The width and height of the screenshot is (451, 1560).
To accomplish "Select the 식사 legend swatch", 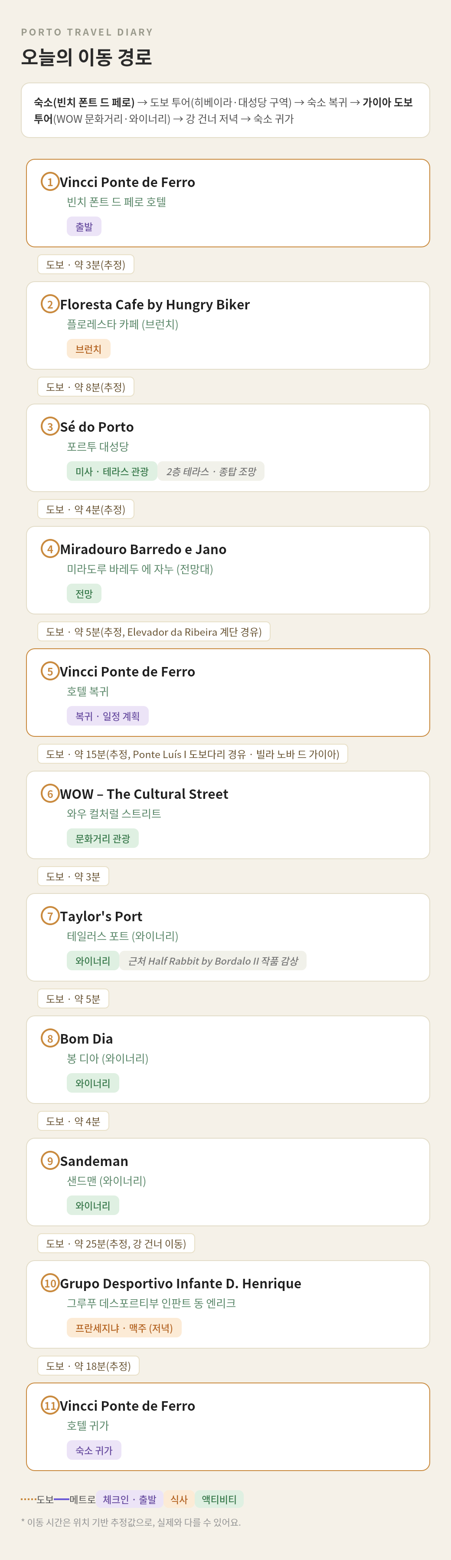I will tap(179, 1499).
